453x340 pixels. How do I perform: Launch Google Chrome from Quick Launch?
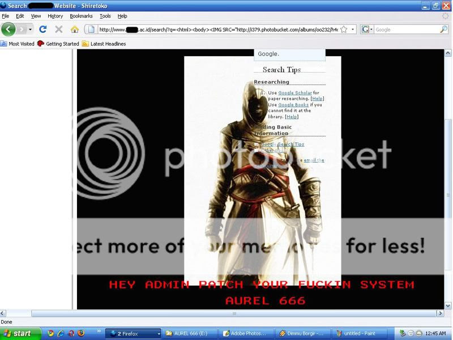tap(50, 333)
